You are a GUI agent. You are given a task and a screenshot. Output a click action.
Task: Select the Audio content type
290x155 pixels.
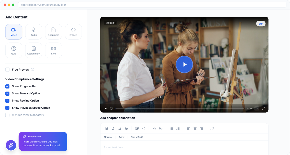click(34, 32)
